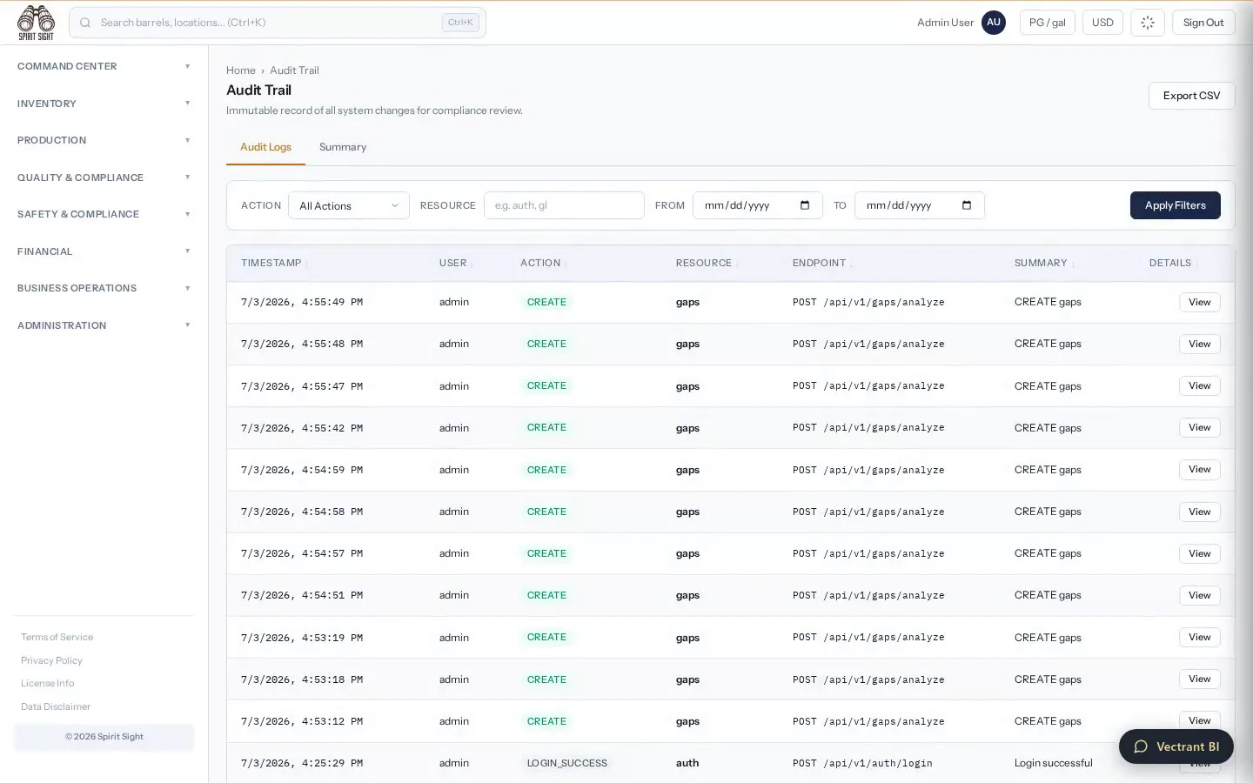
Task: View details for the 4:53:18 PM entry
Action: click(1199, 679)
